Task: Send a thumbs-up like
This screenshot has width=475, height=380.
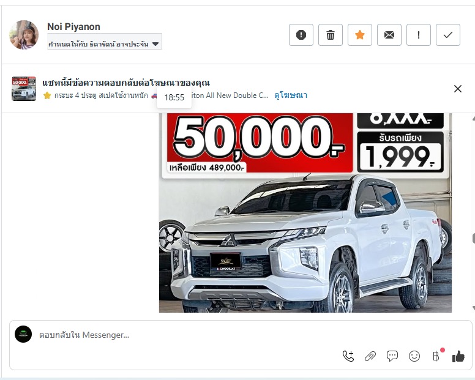Action: [458, 356]
